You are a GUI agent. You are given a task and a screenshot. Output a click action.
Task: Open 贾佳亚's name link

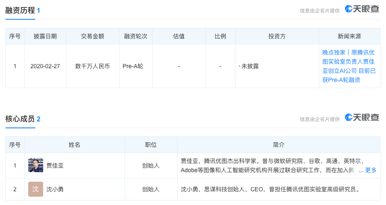pyautogui.click(x=55, y=165)
